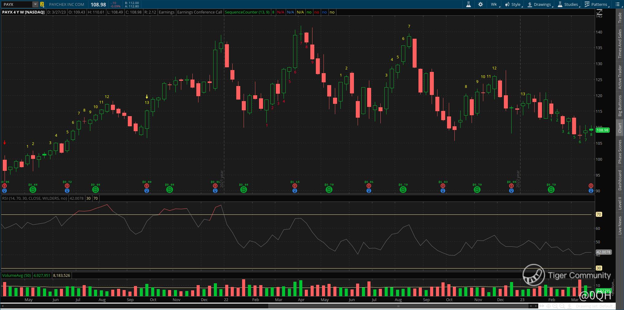Image resolution: width=624 pixels, height=310 pixels.
Task: Click the green 108.98 price bubble on axis
Action: pos(602,130)
